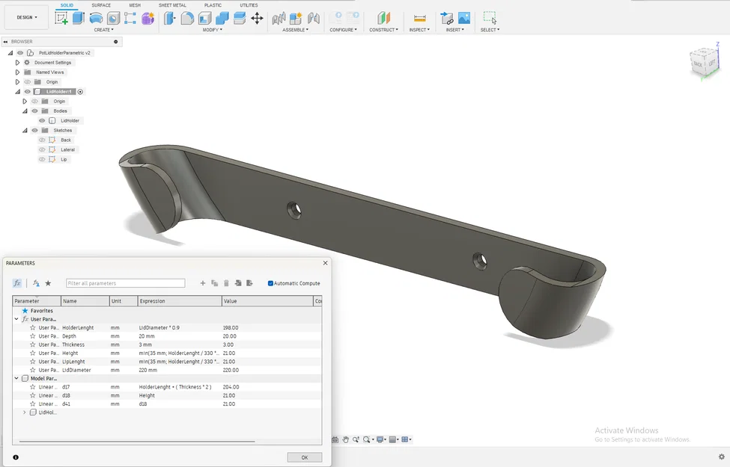
Task: Activate Zoom in the navigation bar
Action: (x=357, y=439)
